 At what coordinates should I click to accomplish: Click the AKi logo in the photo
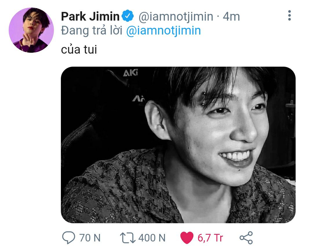pos(130,73)
